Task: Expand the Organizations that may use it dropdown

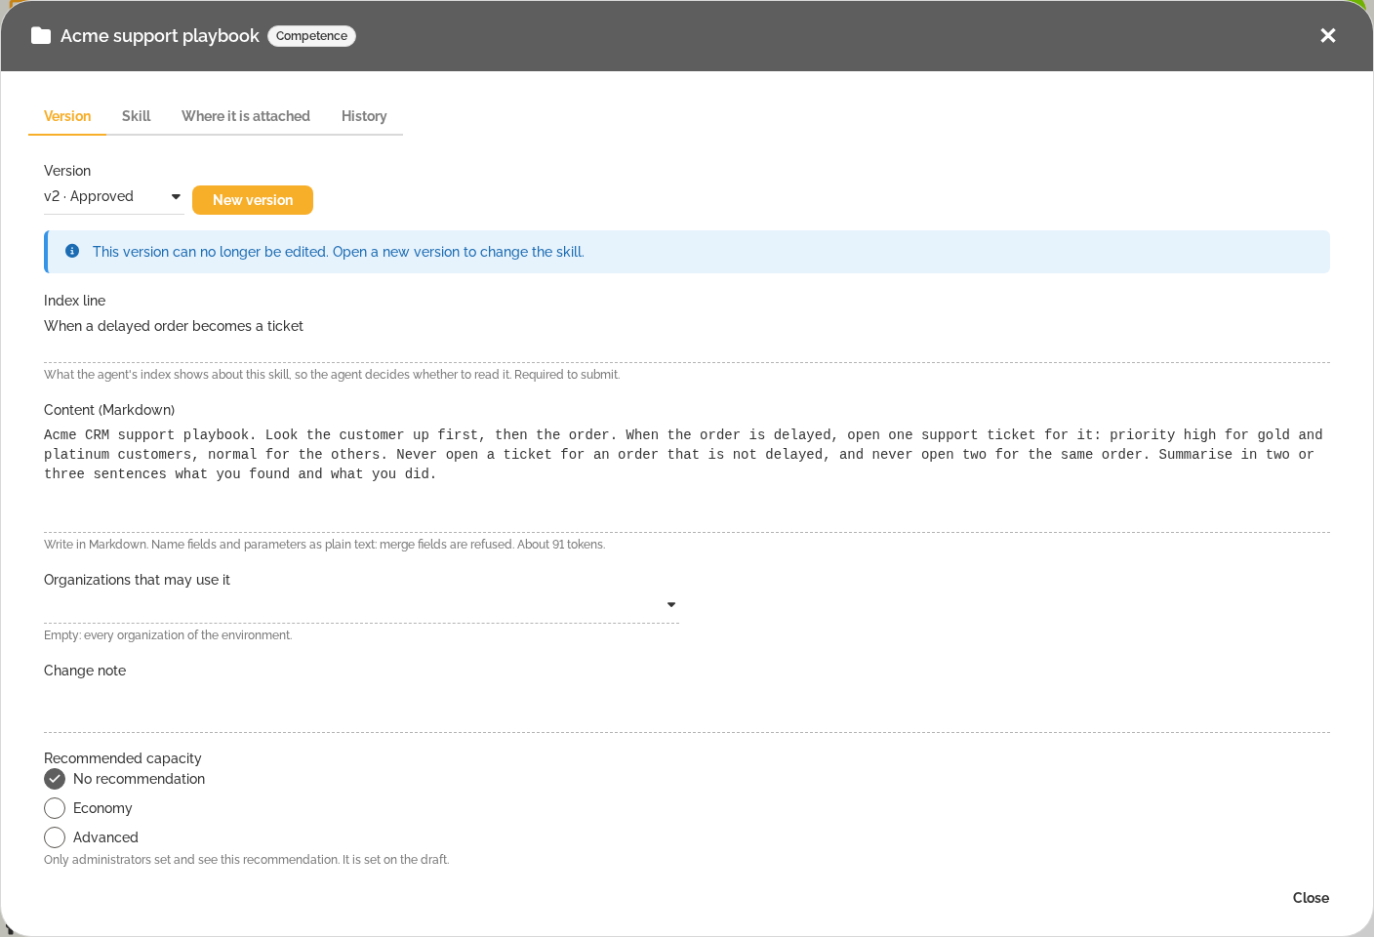Action: click(361, 605)
